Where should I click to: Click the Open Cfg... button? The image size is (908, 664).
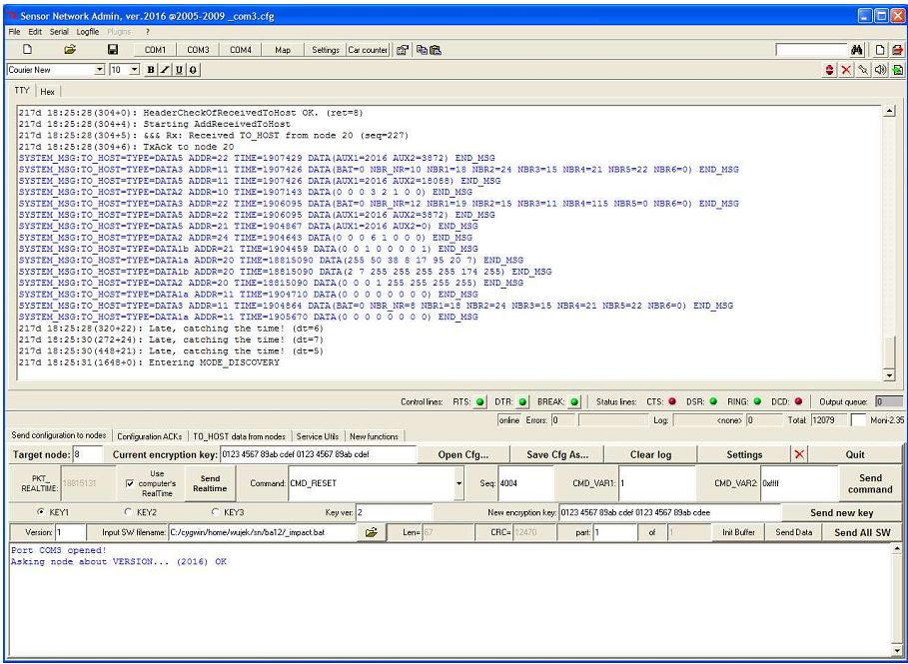(463, 454)
